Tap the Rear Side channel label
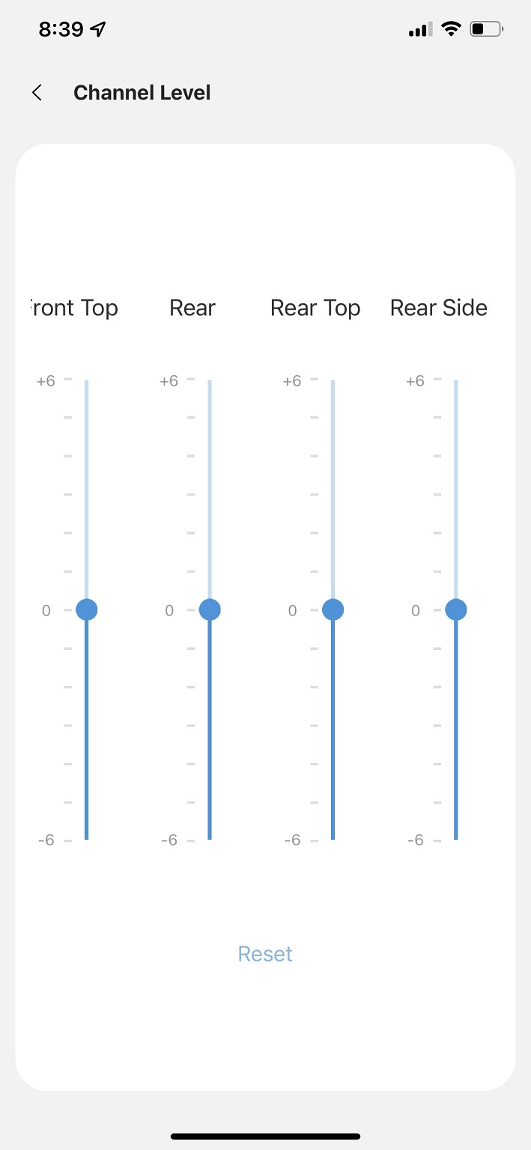 click(x=439, y=308)
